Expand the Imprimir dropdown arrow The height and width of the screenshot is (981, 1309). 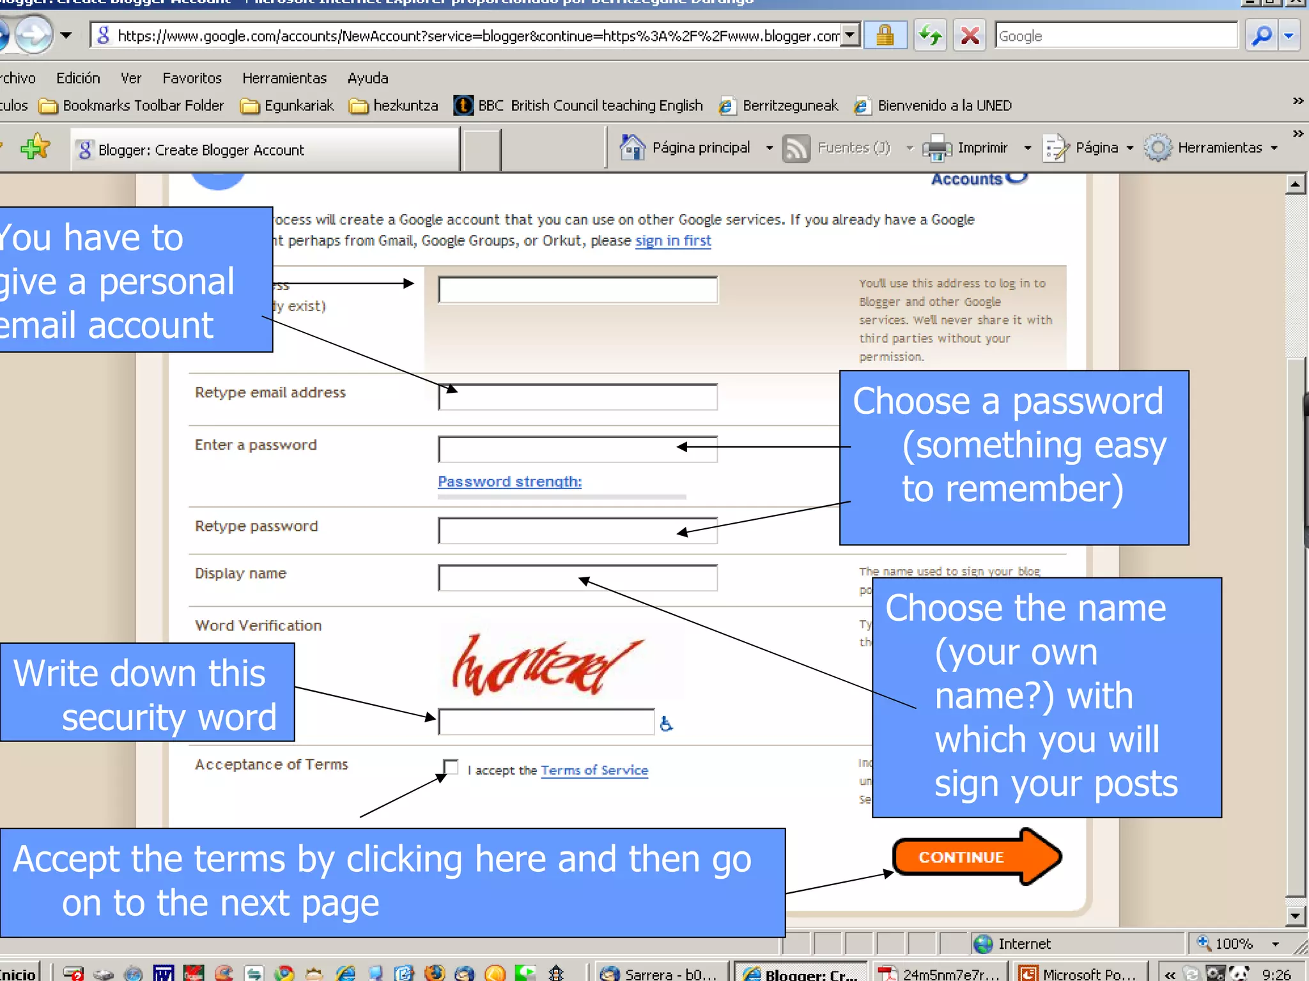click(1027, 148)
